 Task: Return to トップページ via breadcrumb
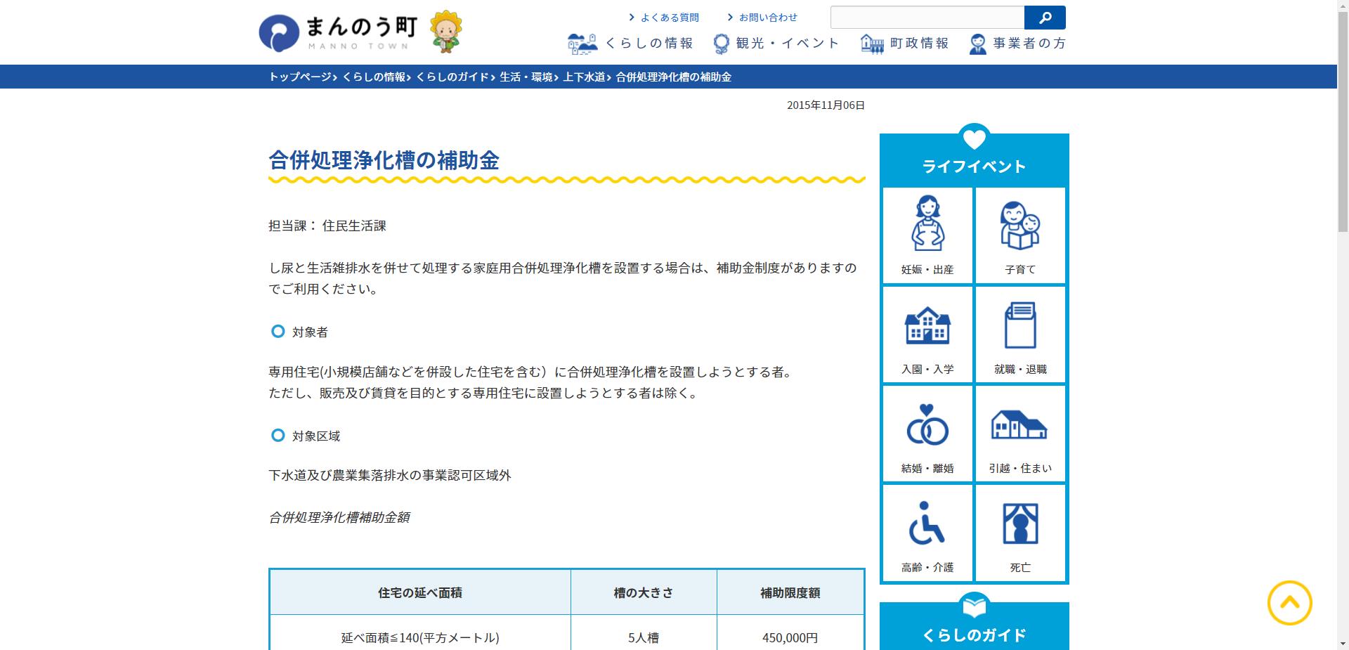click(x=298, y=77)
